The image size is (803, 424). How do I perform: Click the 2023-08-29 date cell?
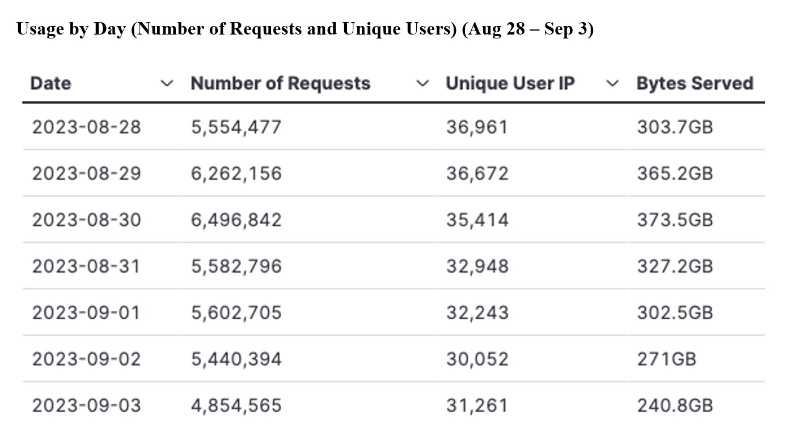click(x=86, y=173)
